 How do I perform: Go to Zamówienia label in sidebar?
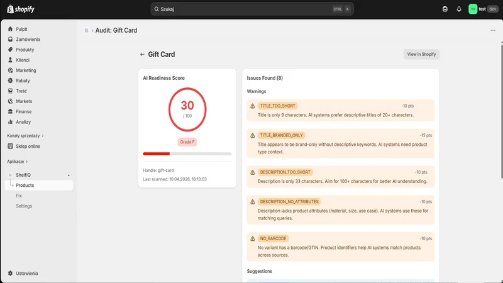pyautogui.click(x=28, y=39)
